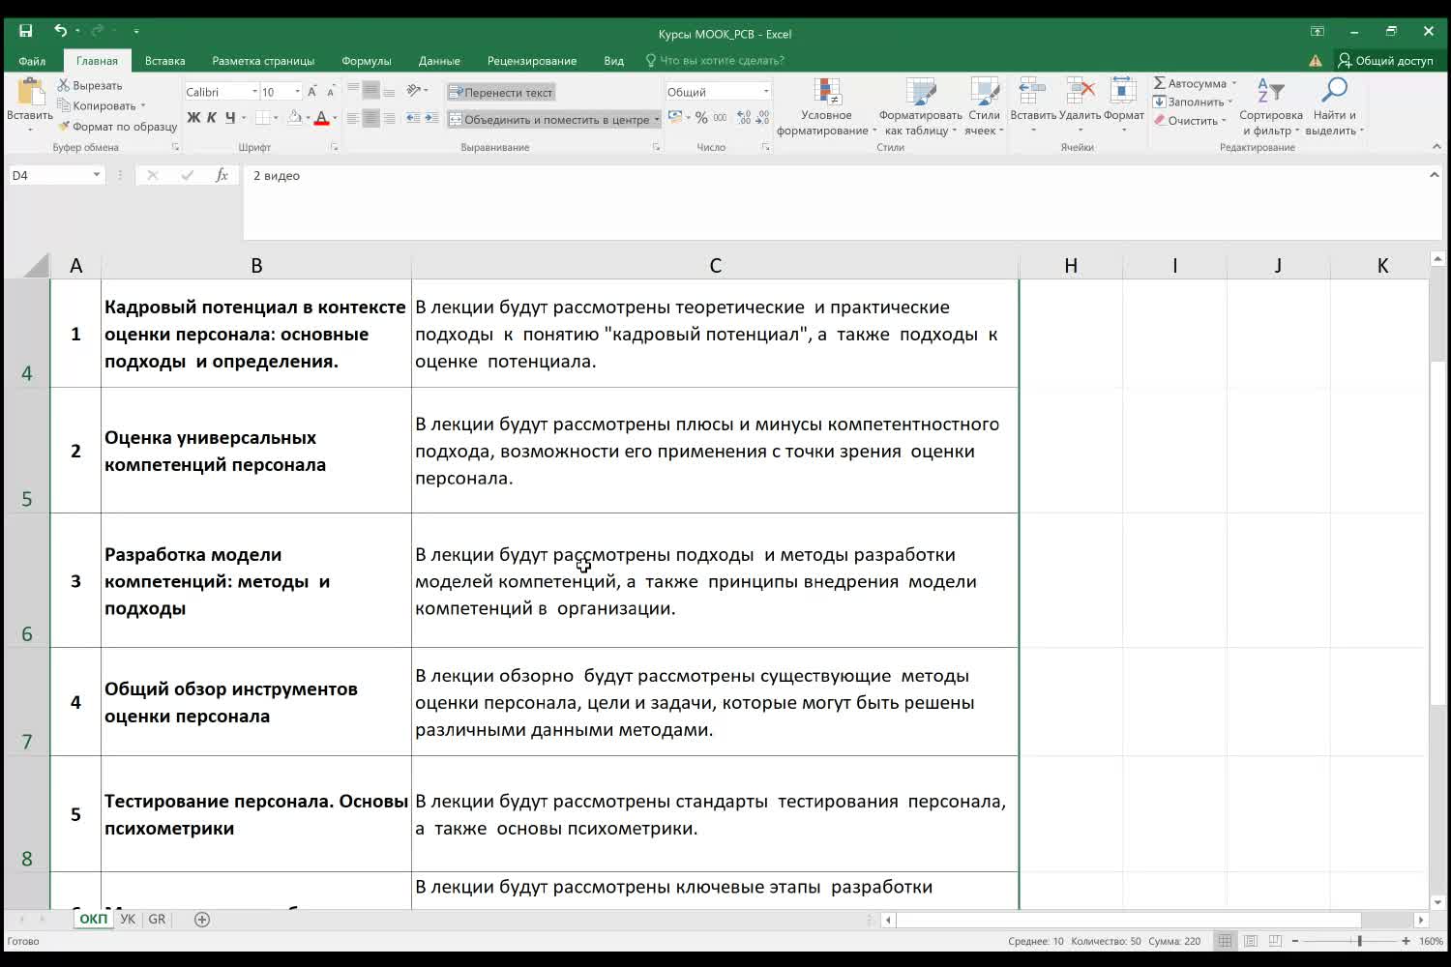Open the УК sheet tab
1451x967 pixels.
[x=128, y=920]
